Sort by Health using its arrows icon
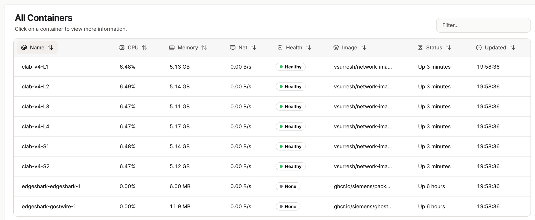This screenshot has height=220, width=535. click(x=308, y=48)
